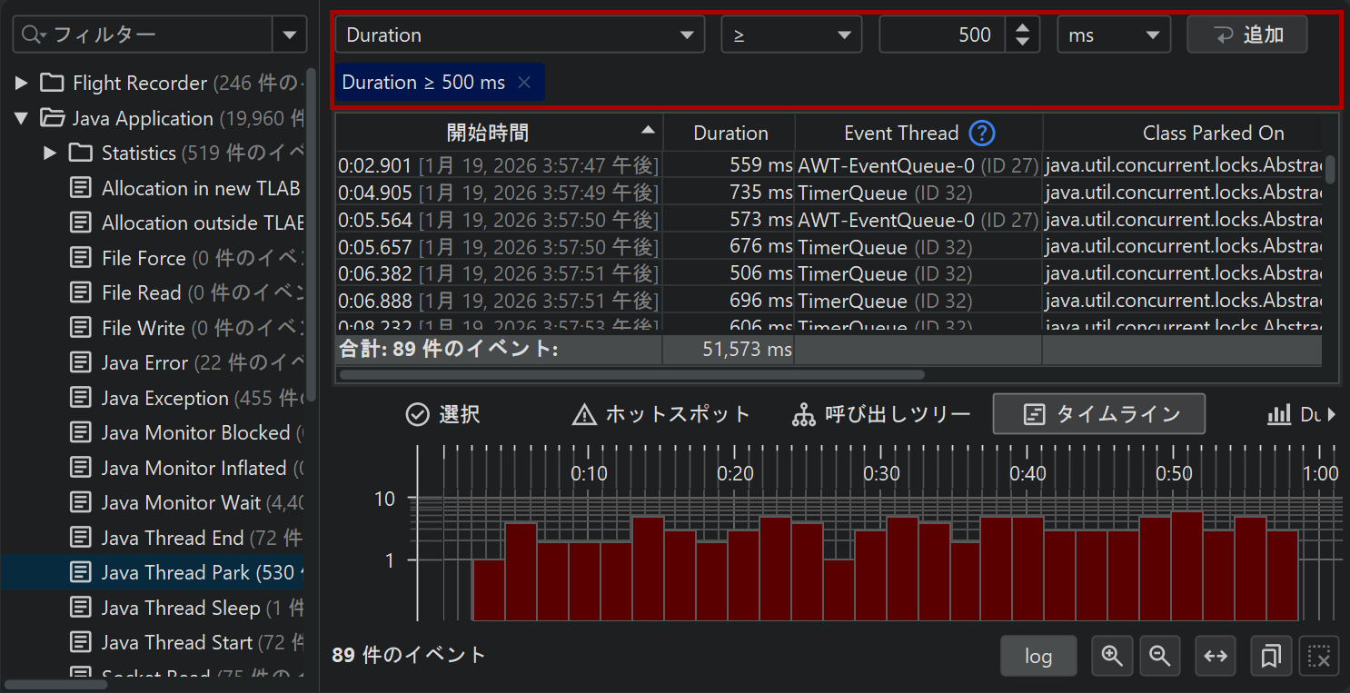Sort by the 開始時間 column header
This screenshot has width=1350, height=693.
pos(488,134)
